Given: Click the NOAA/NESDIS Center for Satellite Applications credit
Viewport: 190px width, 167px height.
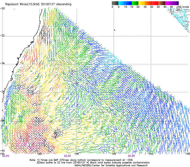Looking at the screenshot, I should (x=111, y=165).
